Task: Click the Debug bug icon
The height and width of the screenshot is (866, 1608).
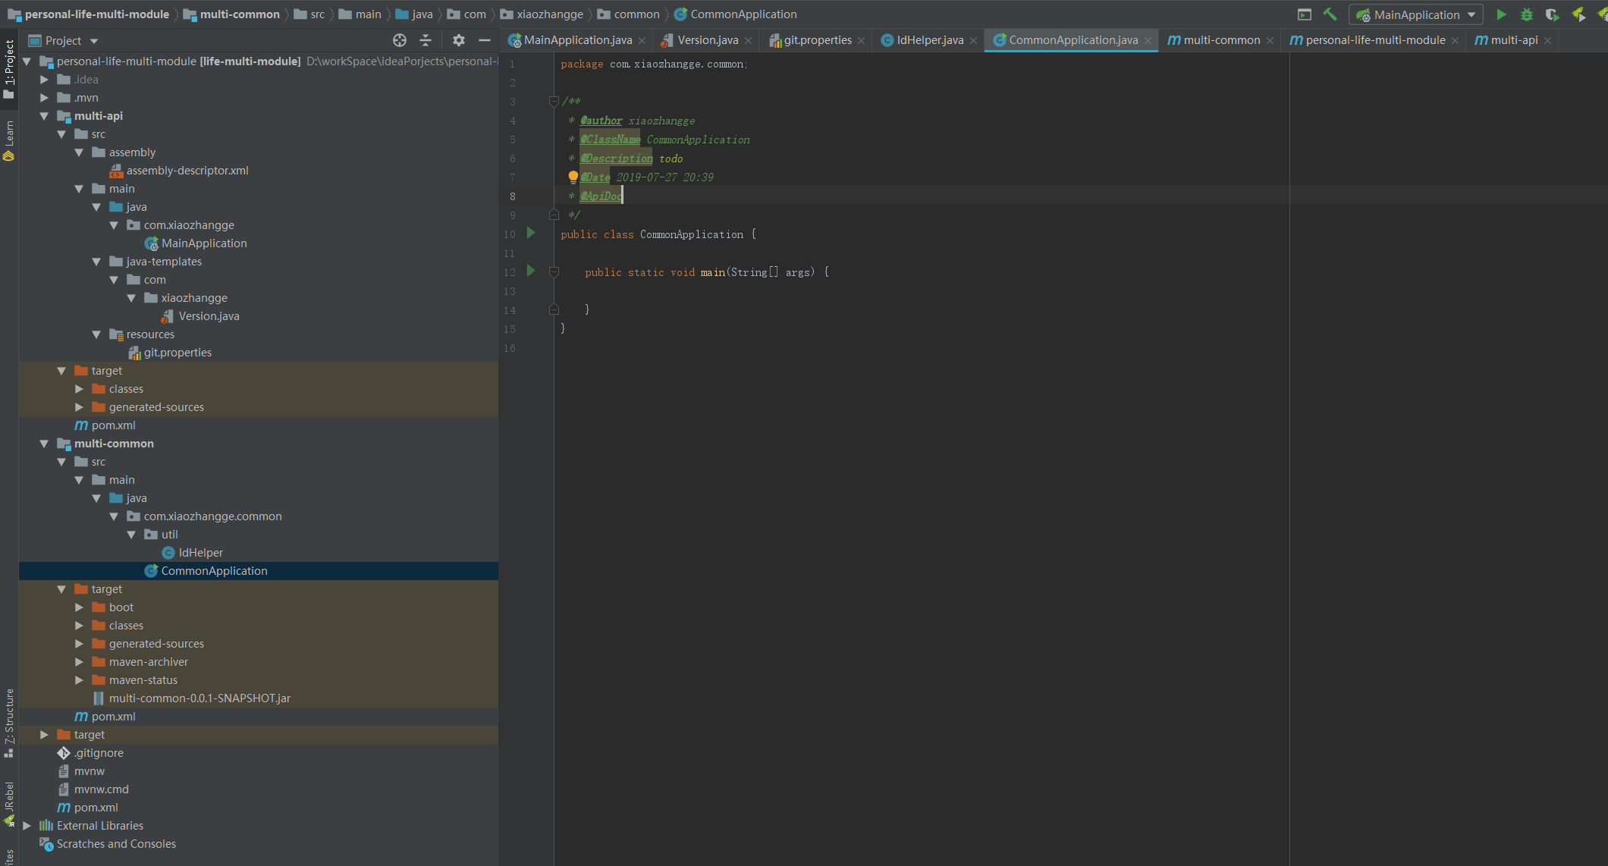Action: pyautogui.click(x=1527, y=14)
